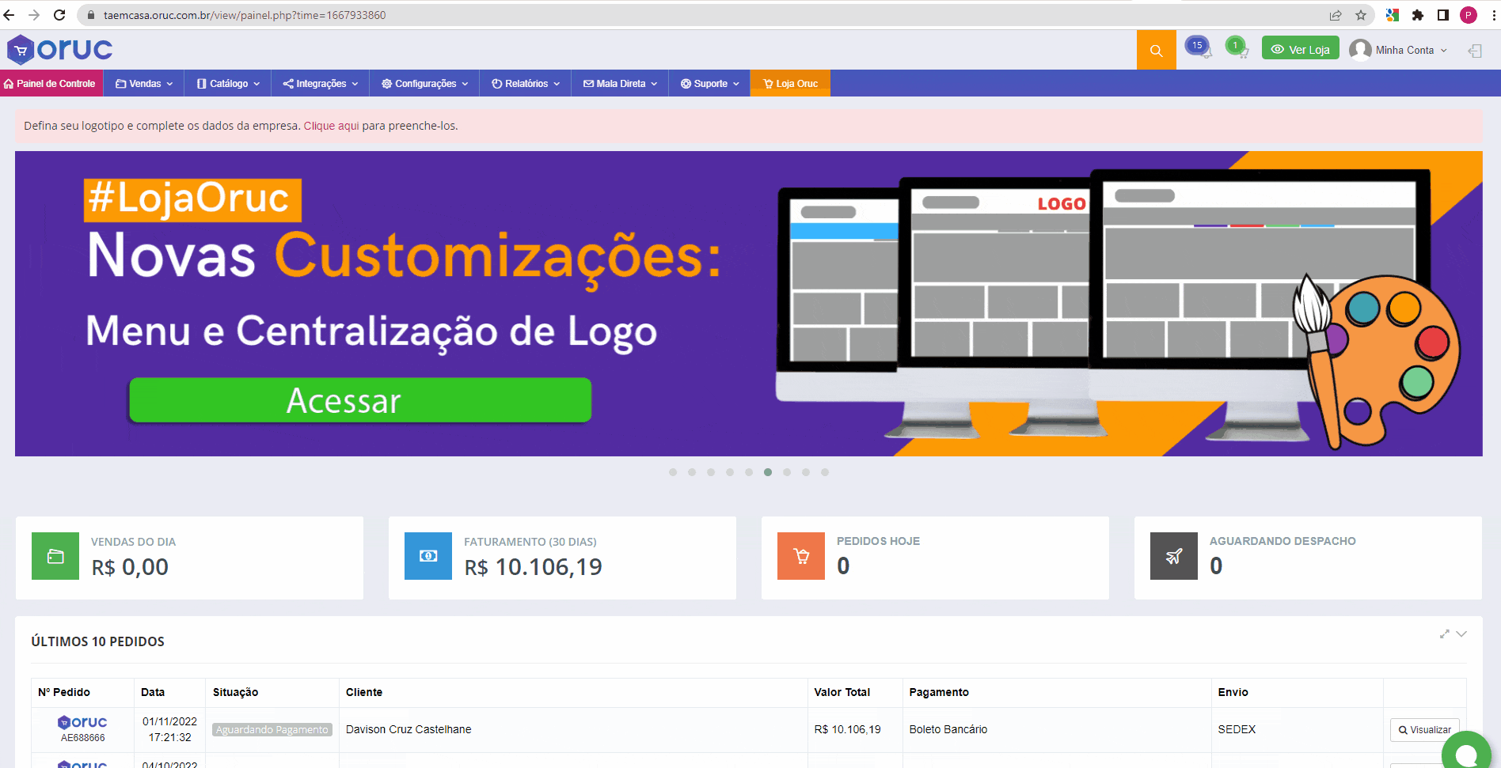Open Chrome three-dot menu
Viewport: 1501px width, 768px height.
pos(1492,15)
